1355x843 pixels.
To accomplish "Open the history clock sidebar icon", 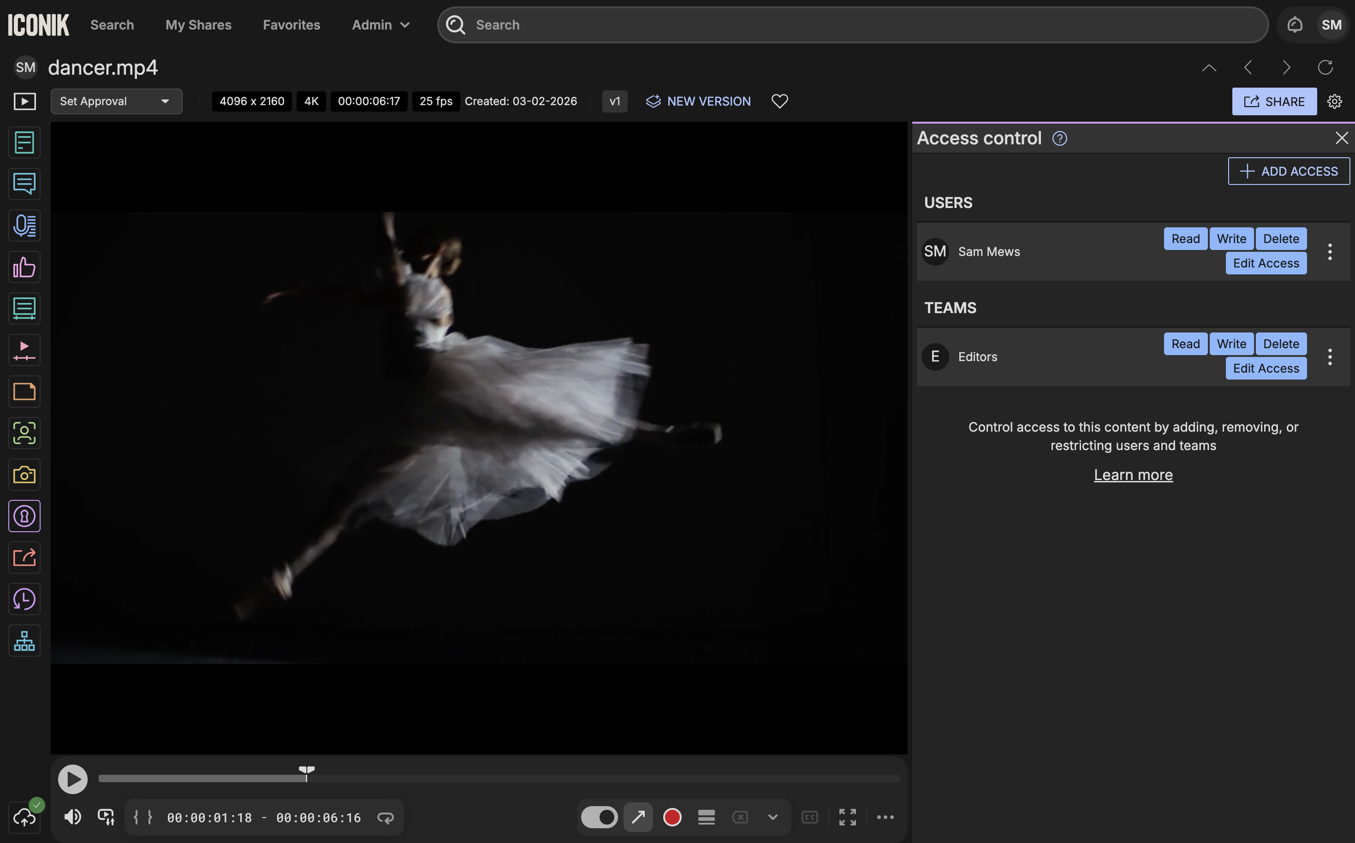I will (x=24, y=600).
